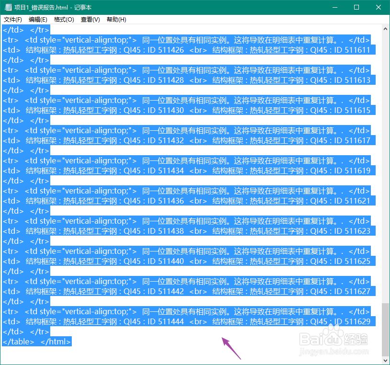Click in the line with ID 511426
The width and height of the screenshot is (390, 365).
[x=189, y=50]
